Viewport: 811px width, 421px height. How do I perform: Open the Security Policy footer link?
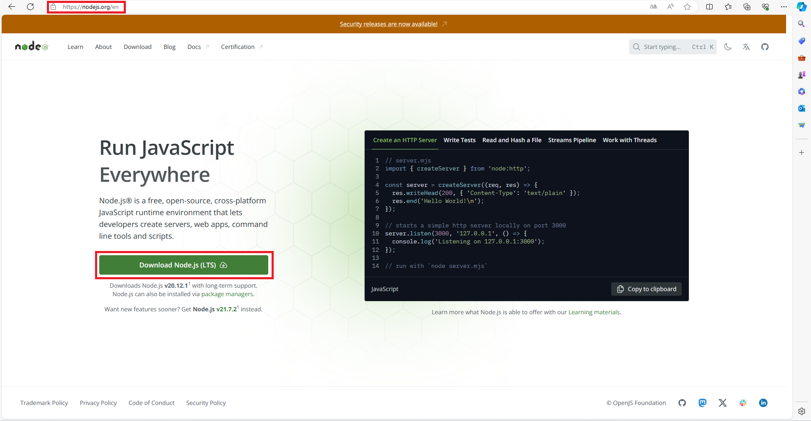pos(206,403)
